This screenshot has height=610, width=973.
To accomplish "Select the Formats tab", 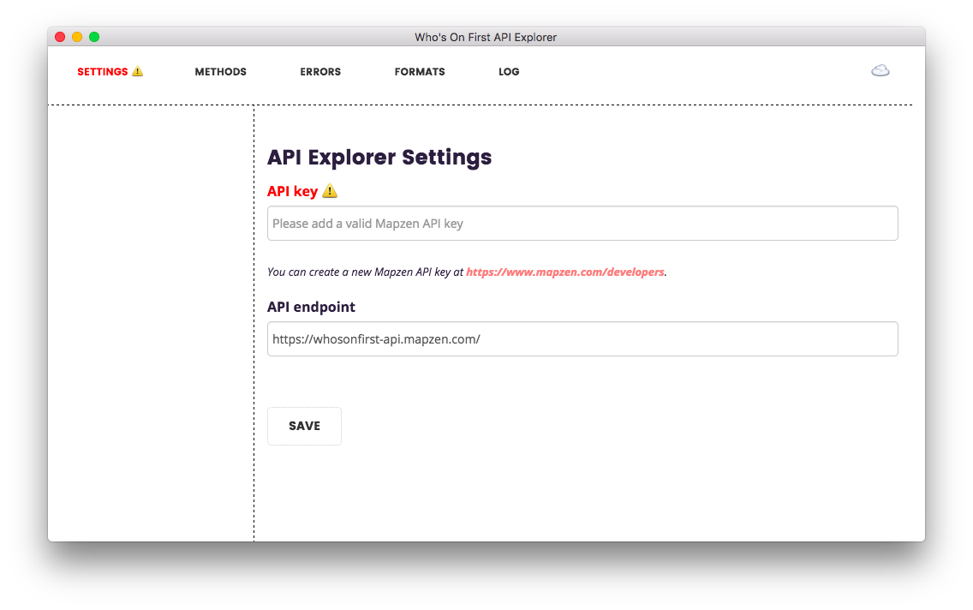I will pos(420,72).
